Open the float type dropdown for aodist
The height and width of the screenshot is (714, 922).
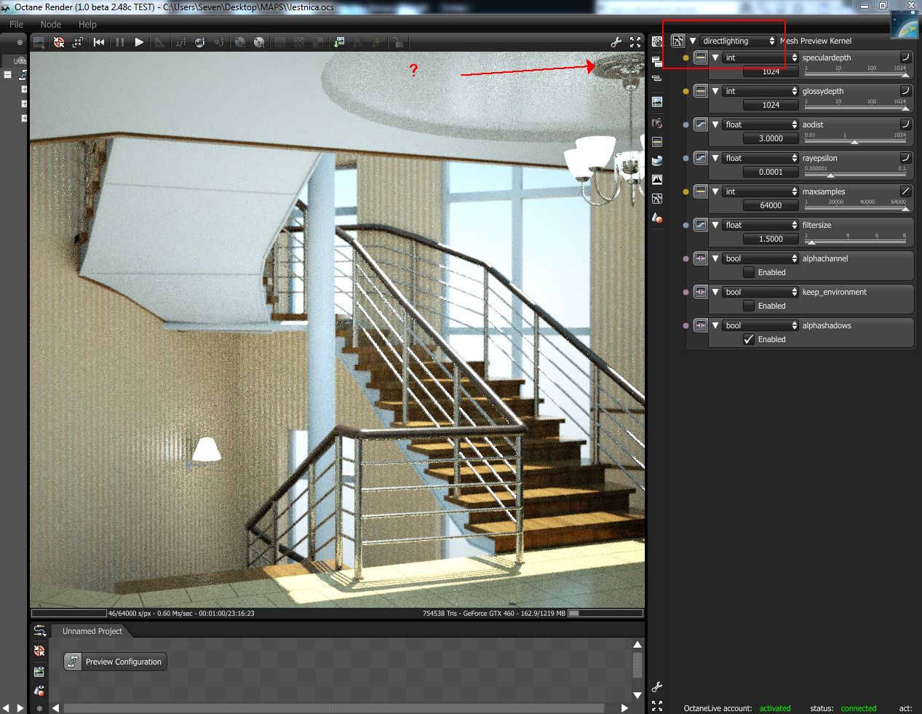click(x=760, y=124)
